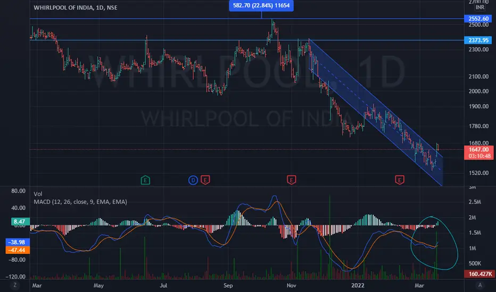Click the Nov time axis label
496x292 pixels.
(291, 286)
